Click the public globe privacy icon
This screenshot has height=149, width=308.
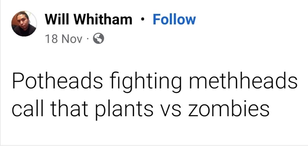98,39
